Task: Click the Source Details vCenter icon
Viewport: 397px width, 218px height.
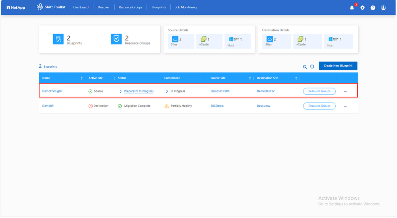Action: (x=203, y=39)
